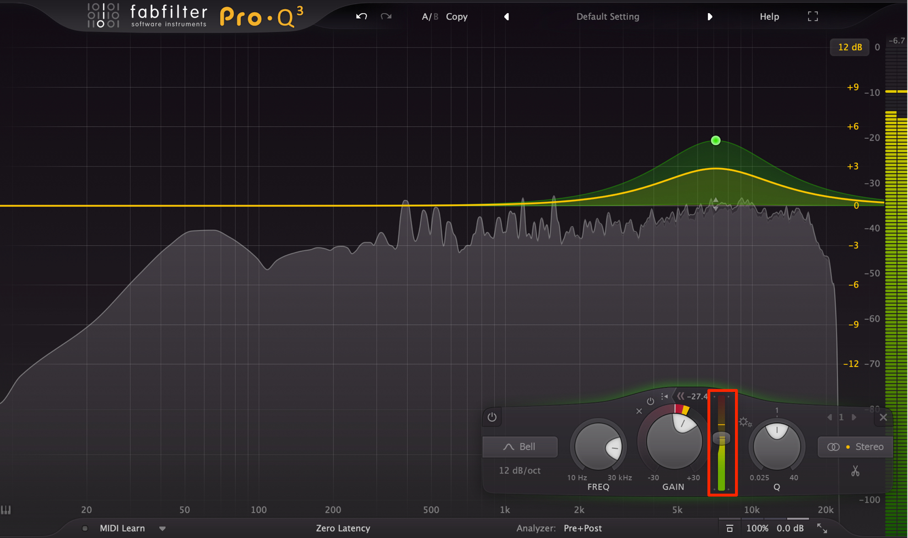This screenshot has width=908, height=538.
Task: Open the Zero Latency processing mode menu
Action: [343, 528]
